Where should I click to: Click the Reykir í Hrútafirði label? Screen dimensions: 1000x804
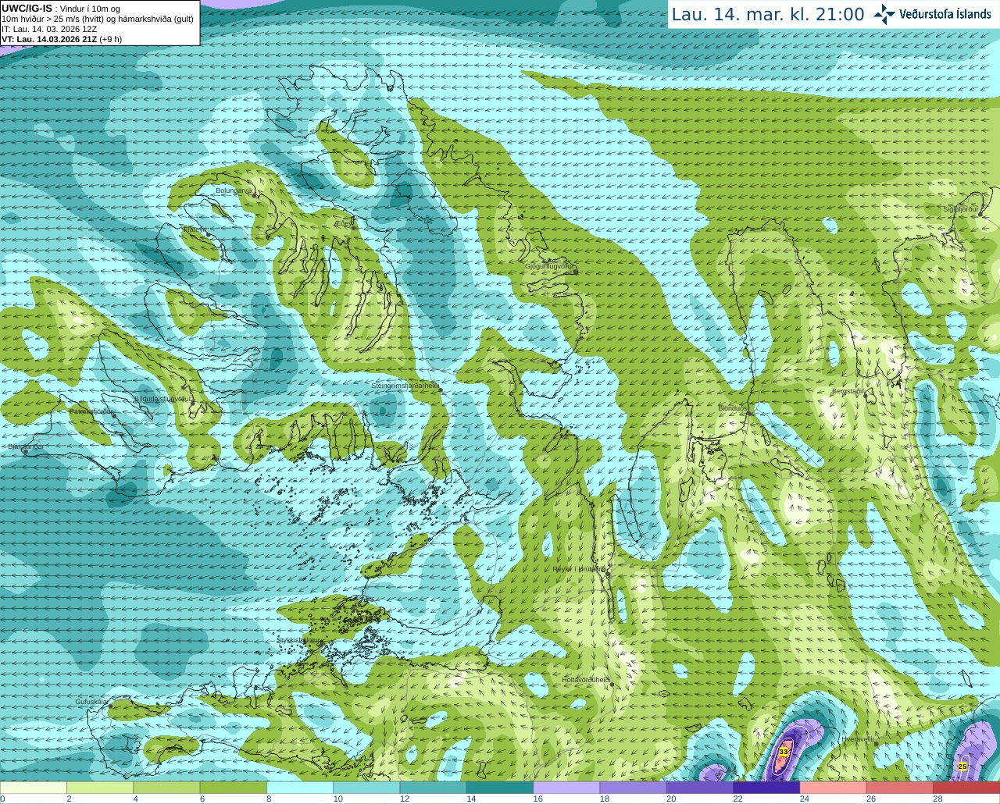(x=579, y=569)
